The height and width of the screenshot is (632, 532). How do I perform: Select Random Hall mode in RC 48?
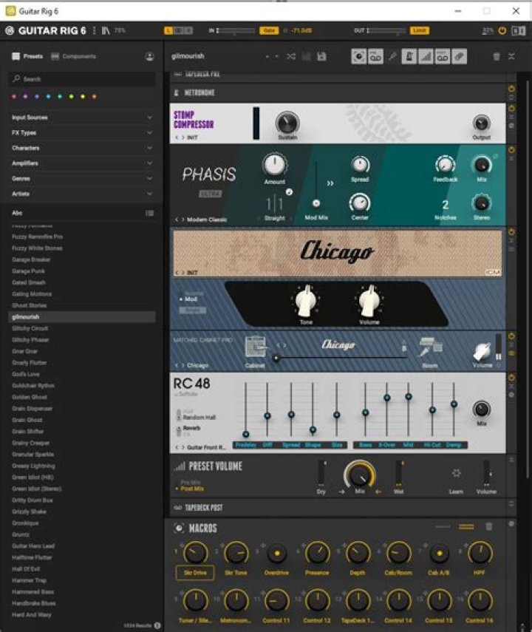[199, 417]
